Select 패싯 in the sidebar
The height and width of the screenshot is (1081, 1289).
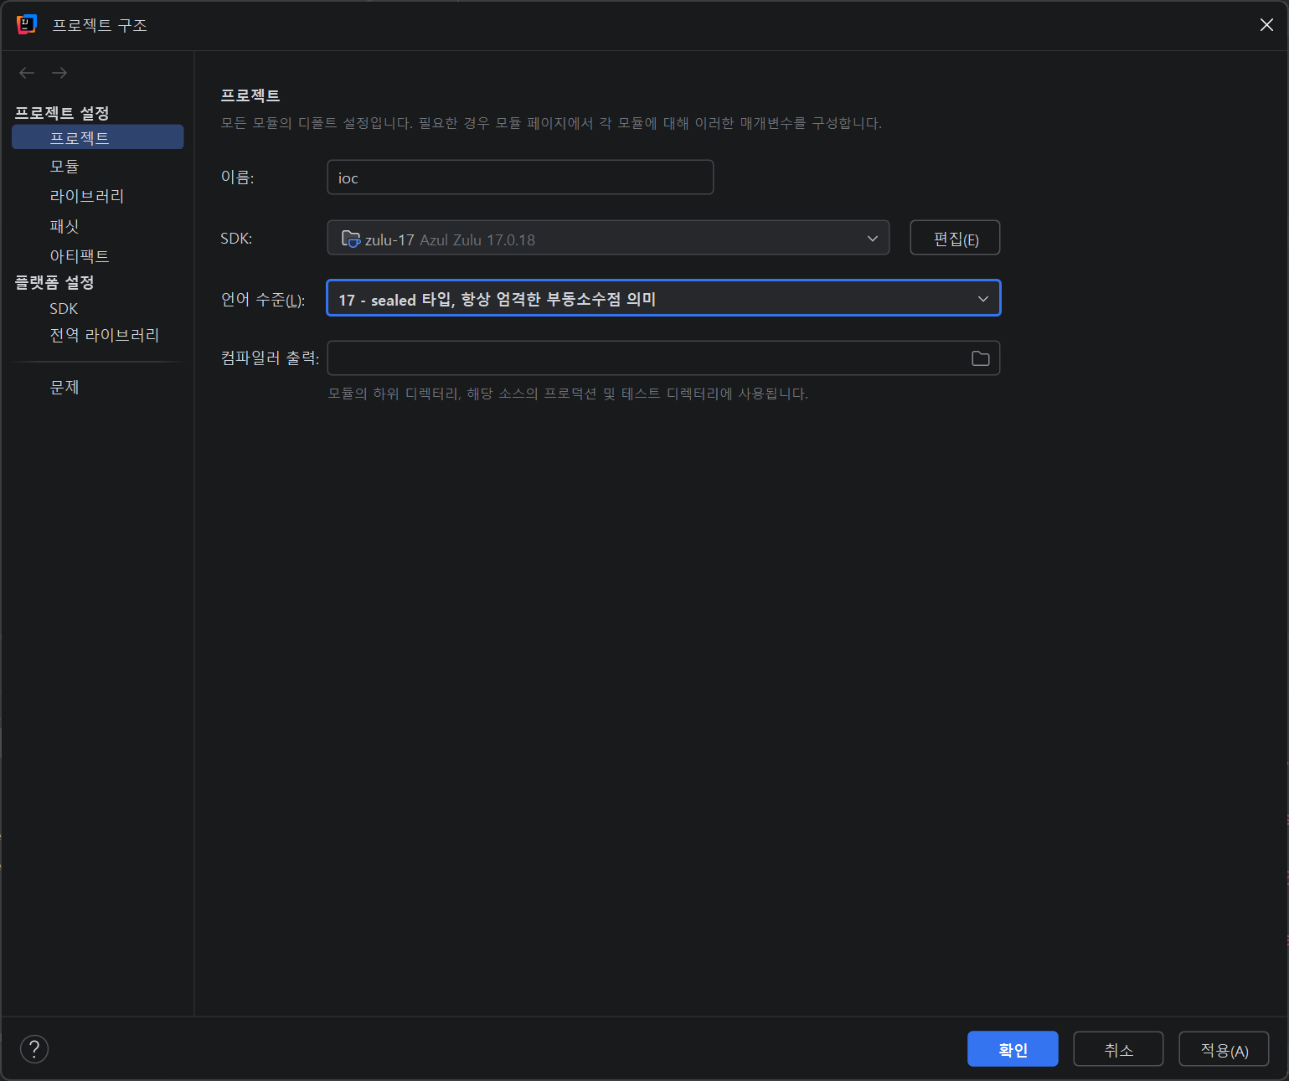[64, 226]
